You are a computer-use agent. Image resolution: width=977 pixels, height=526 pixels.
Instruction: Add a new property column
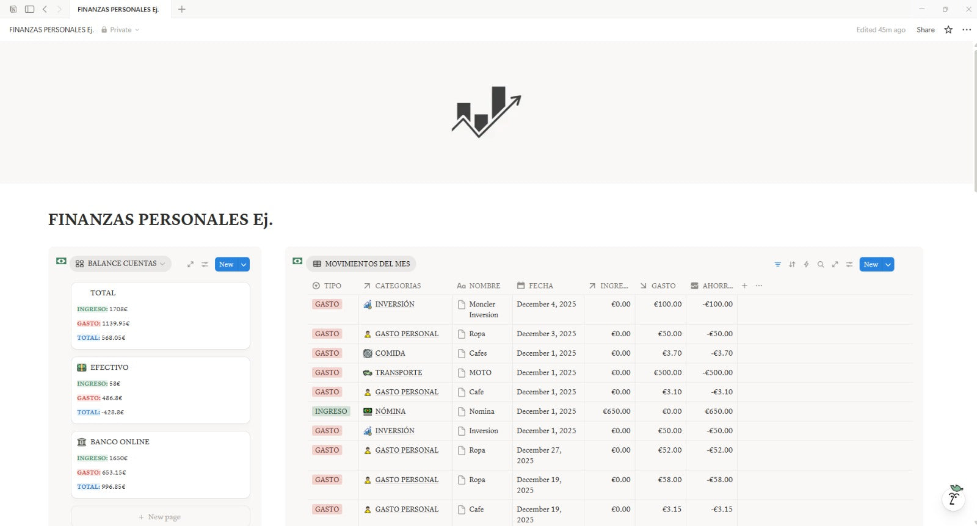click(x=744, y=286)
